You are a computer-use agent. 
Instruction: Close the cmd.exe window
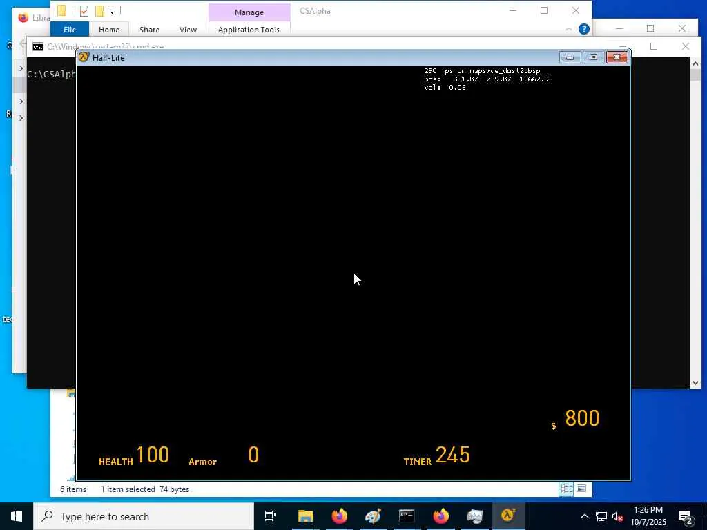(x=686, y=46)
